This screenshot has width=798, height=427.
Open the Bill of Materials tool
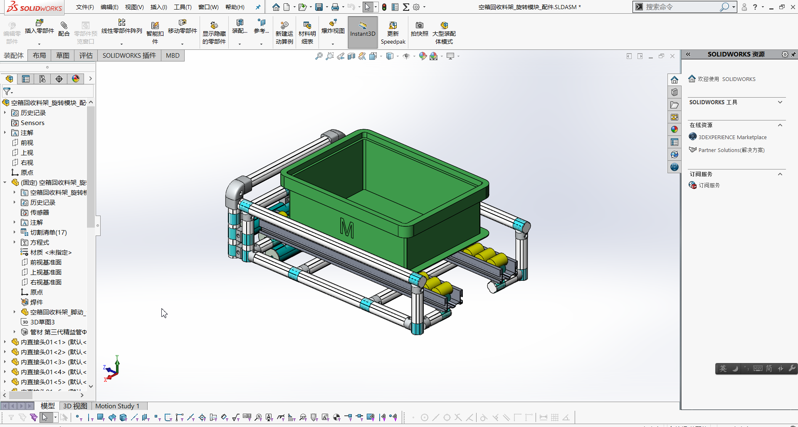click(307, 32)
